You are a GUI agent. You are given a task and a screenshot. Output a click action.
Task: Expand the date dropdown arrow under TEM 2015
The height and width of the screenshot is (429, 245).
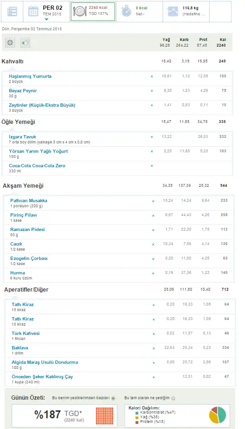point(47,19)
